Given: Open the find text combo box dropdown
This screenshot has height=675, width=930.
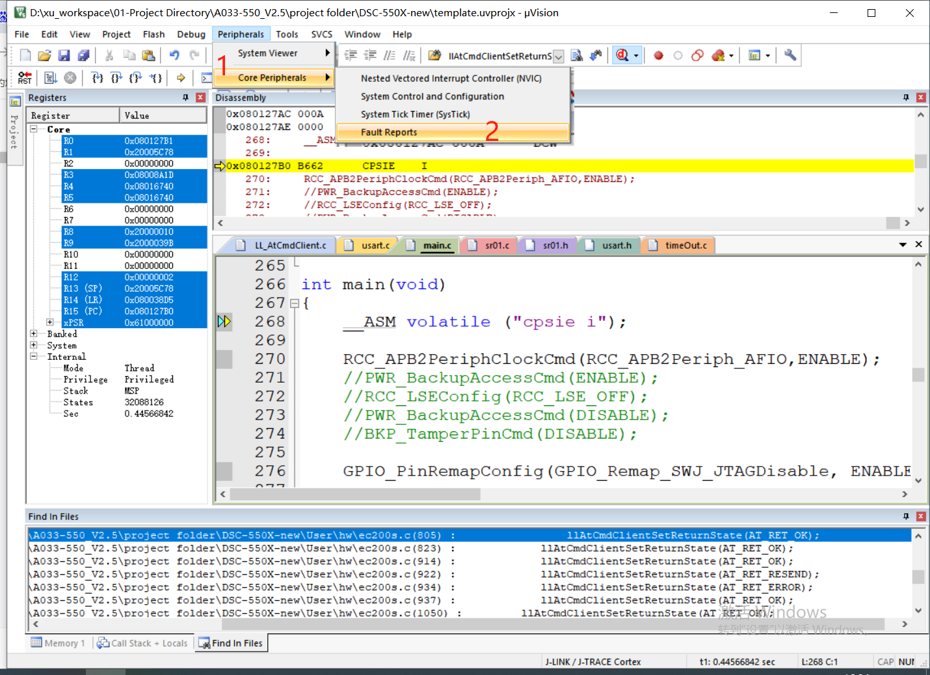Looking at the screenshot, I should point(558,57).
